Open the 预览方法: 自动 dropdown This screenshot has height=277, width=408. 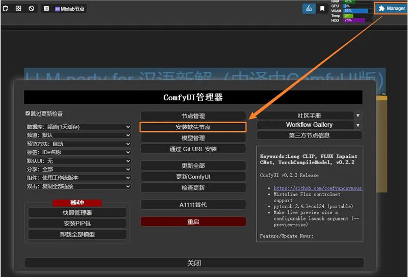(79, 144)
